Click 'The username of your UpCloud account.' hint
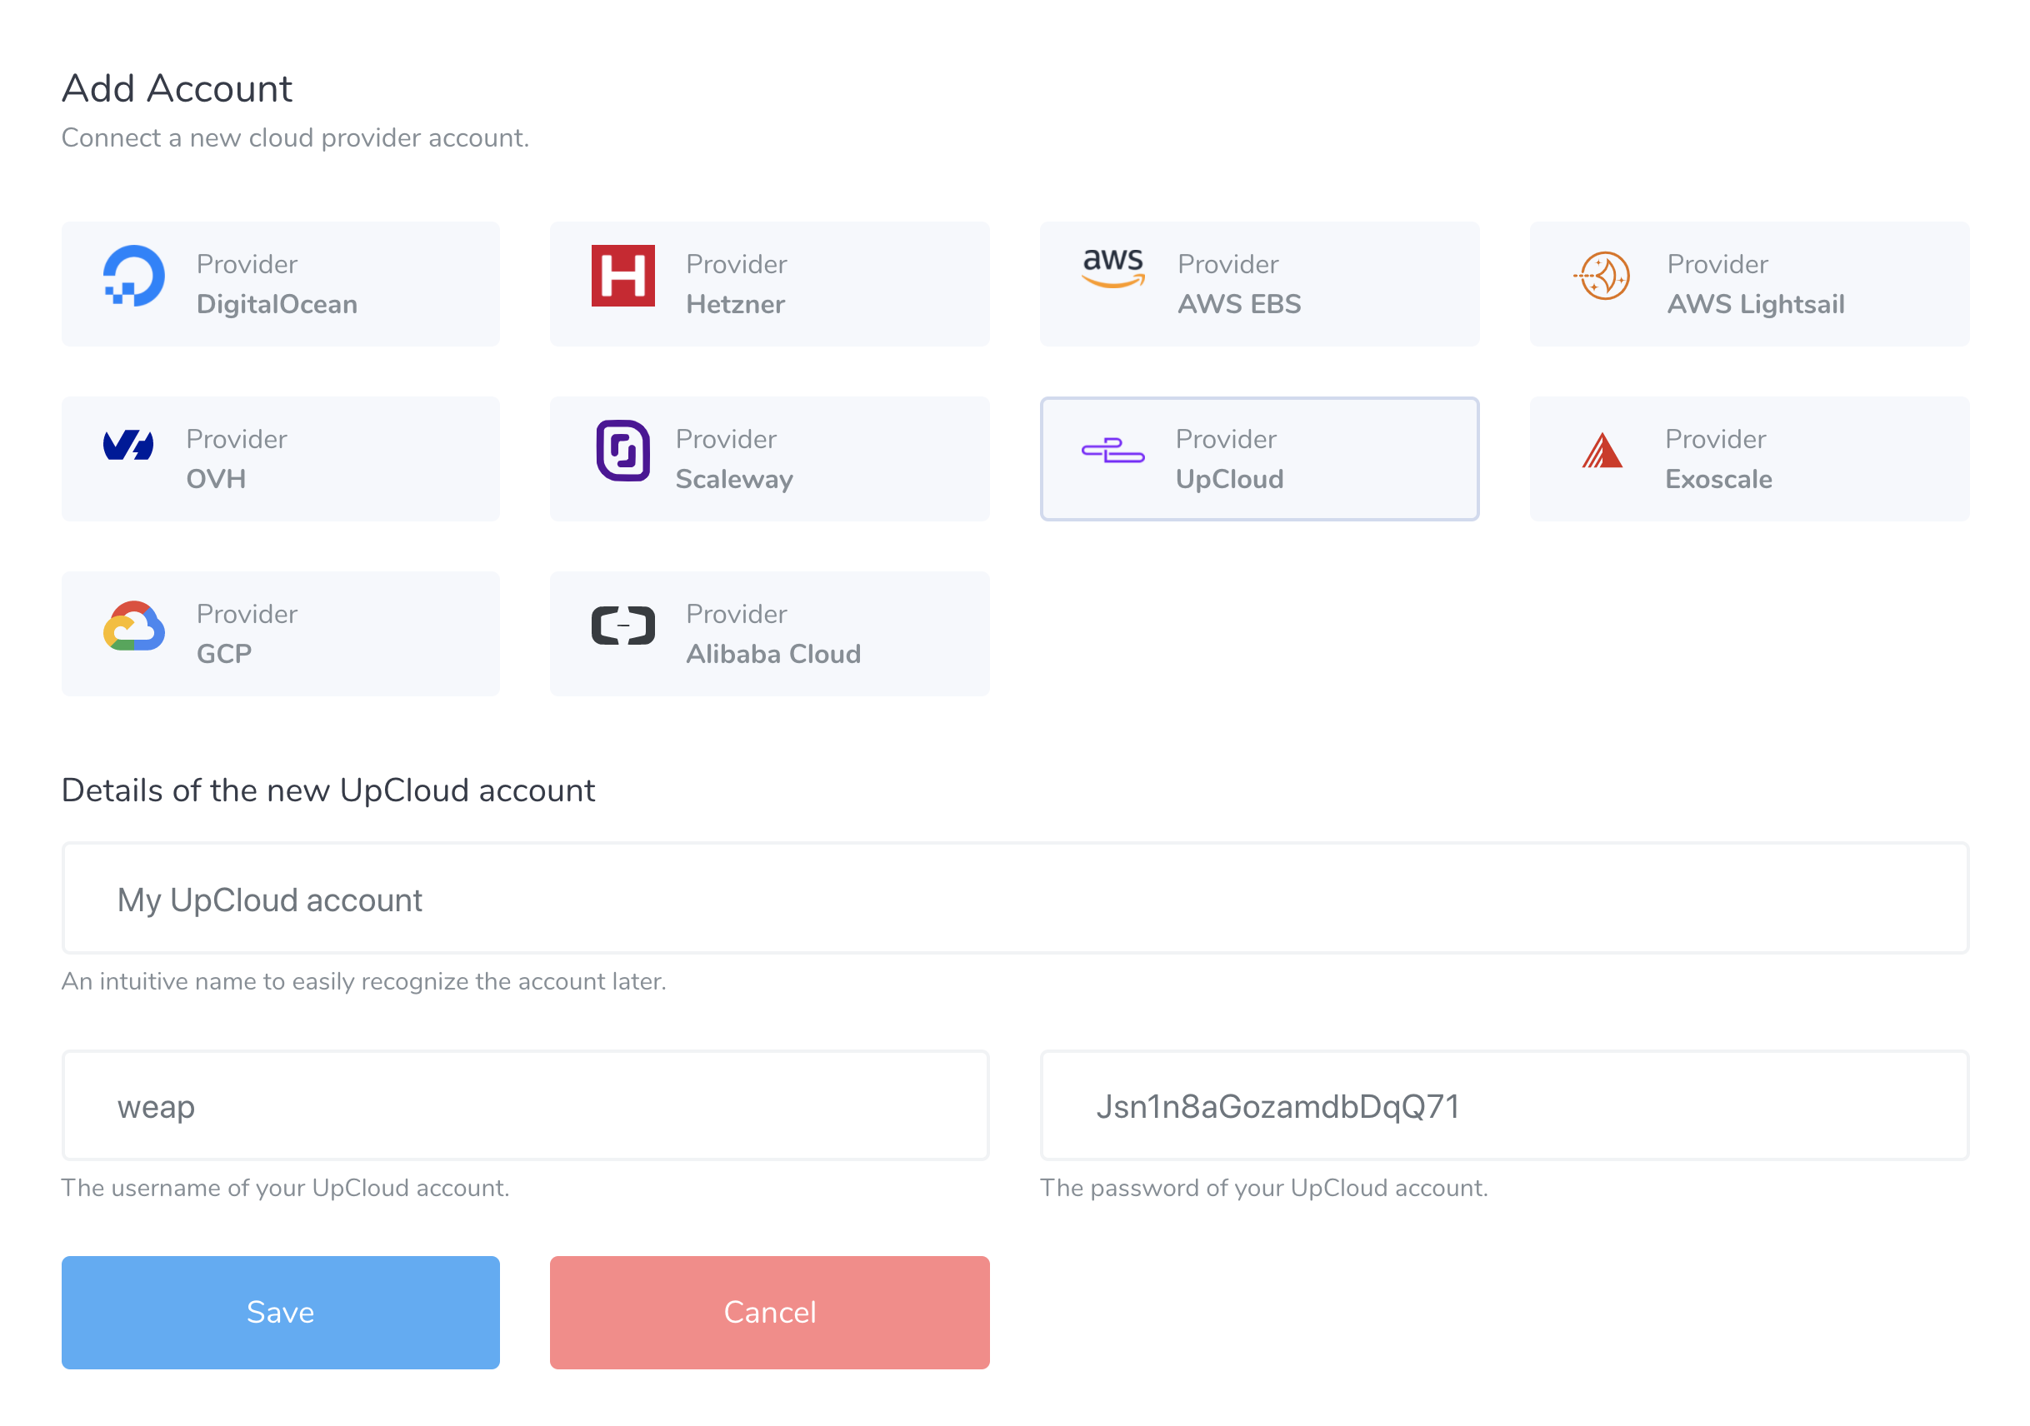Viewport: 2030px width, 1426px height. pyautogui.click(x=286, y=1189)
